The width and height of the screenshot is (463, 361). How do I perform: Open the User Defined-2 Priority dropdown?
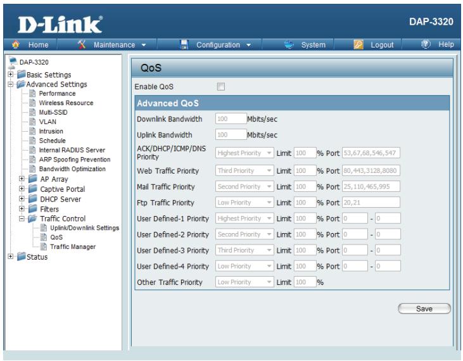244,234
